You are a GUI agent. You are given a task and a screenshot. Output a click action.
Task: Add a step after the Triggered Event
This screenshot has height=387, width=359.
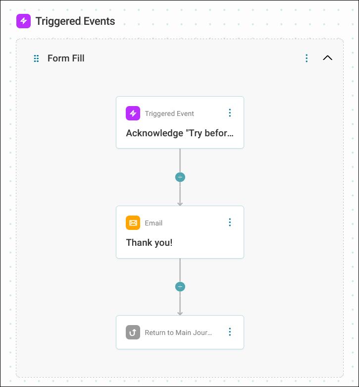(x=180, y=177)
